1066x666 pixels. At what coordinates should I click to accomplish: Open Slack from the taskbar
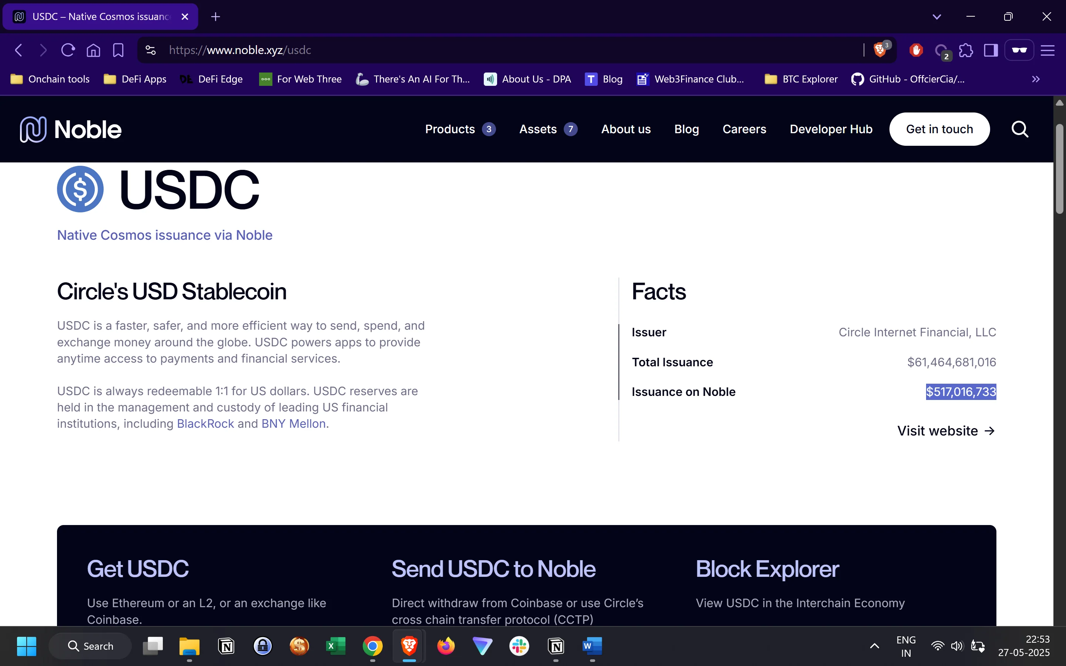click(519, 646)
